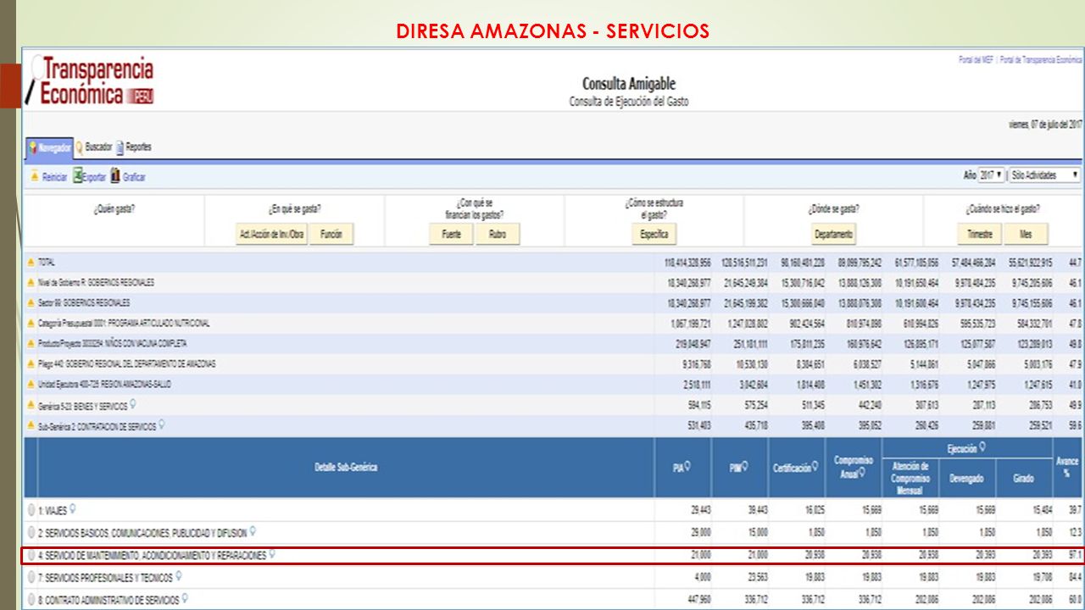Click the Departamento button
Viewport: 1085px width, 610px height.
[833, 234]
